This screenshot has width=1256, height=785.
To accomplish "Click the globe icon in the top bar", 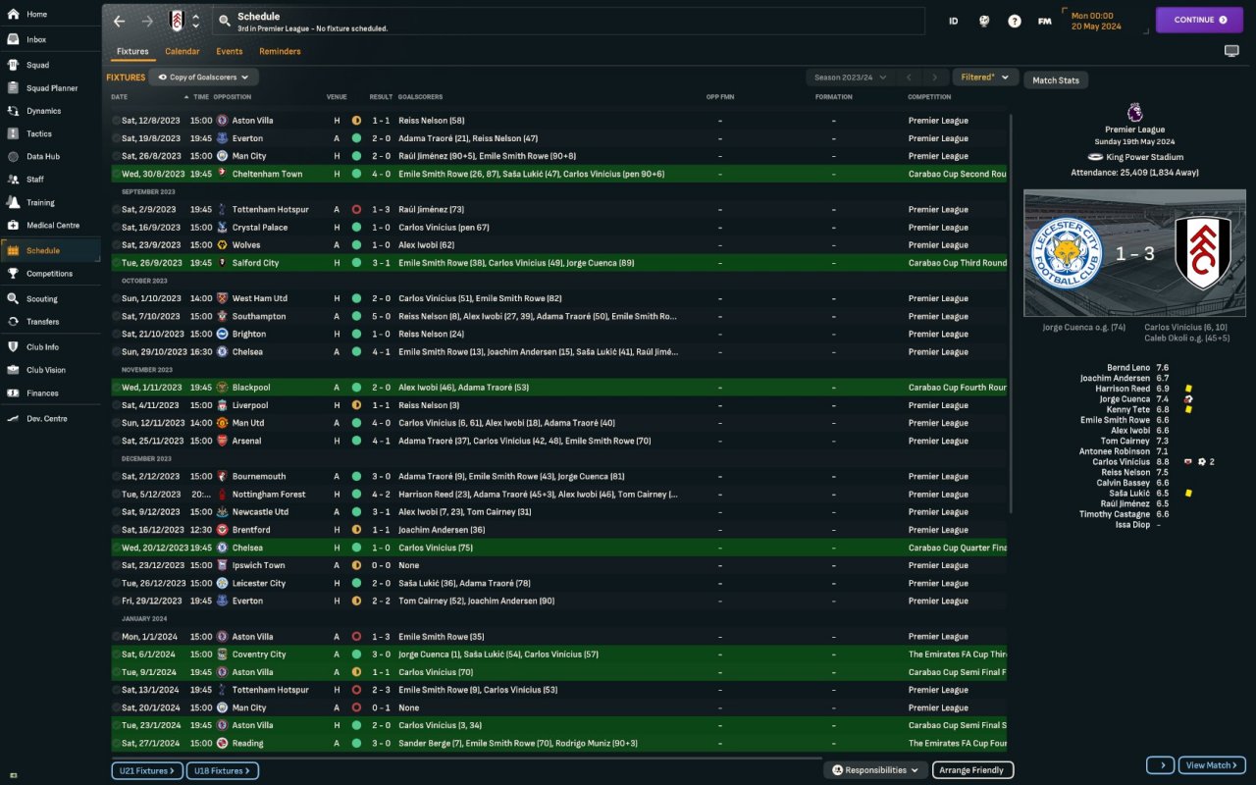I will tap(983, 21).
